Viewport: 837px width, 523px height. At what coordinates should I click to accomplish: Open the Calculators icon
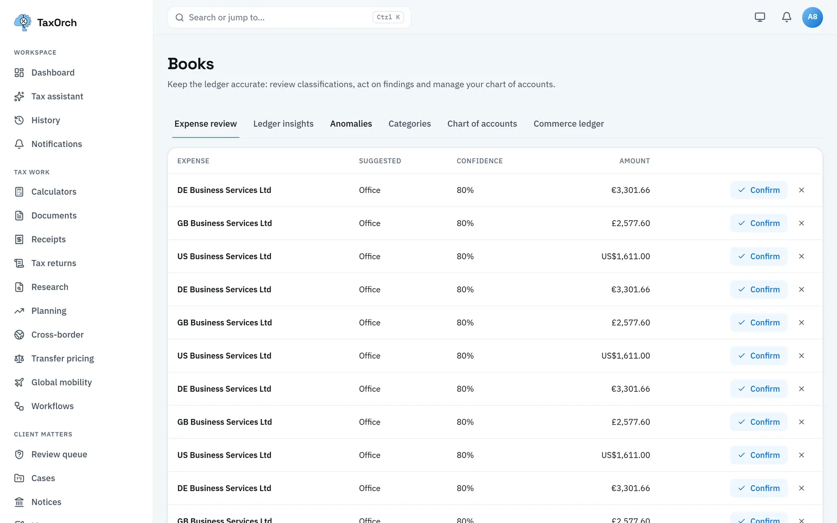pos(19,192)
